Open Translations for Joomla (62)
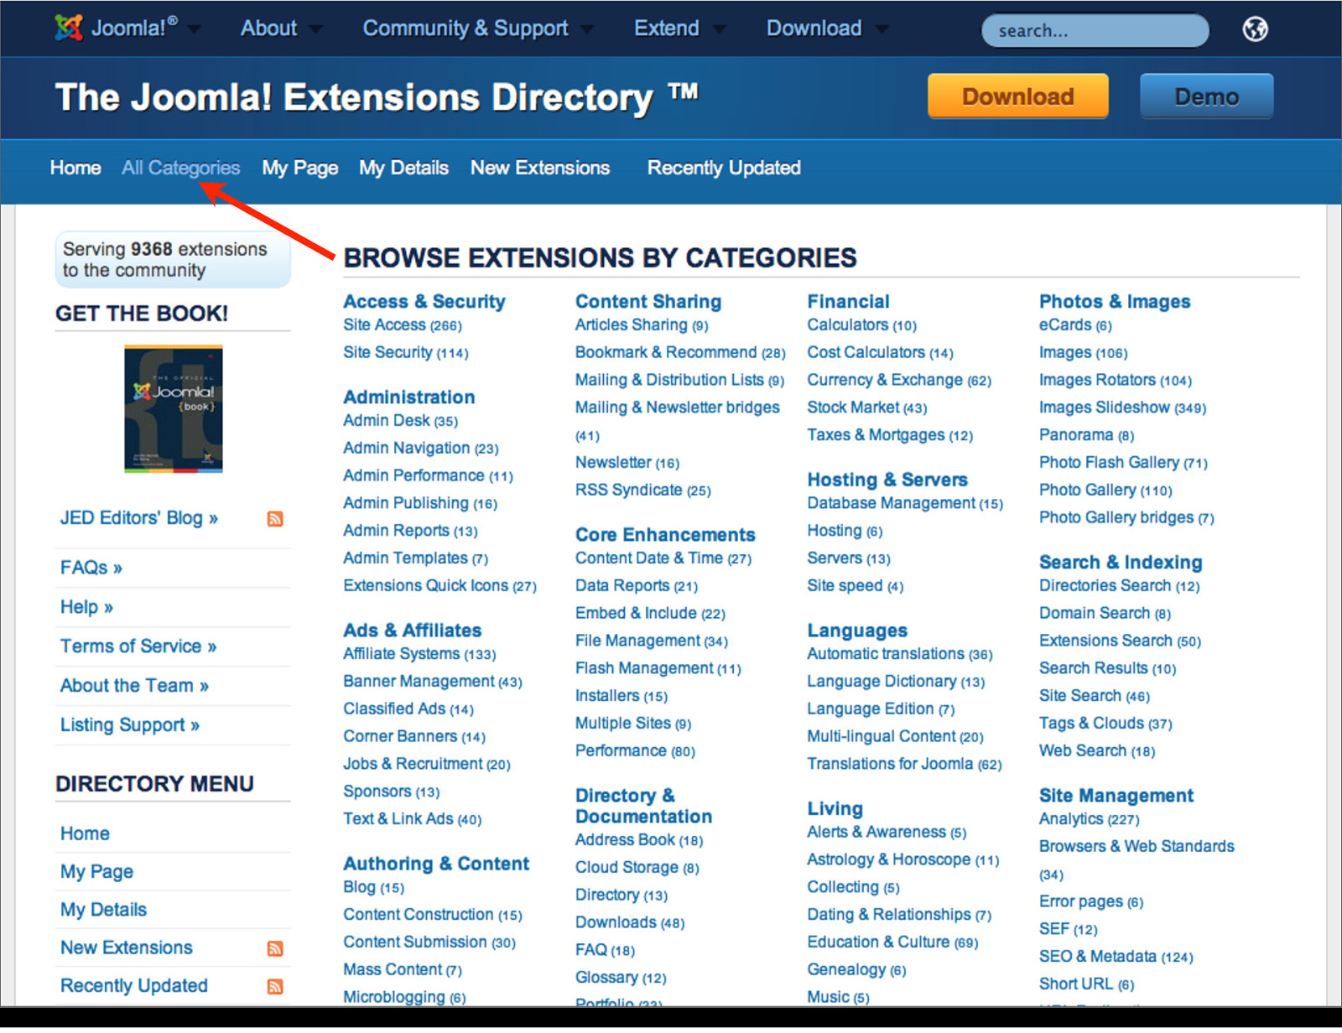 [904, 765]
